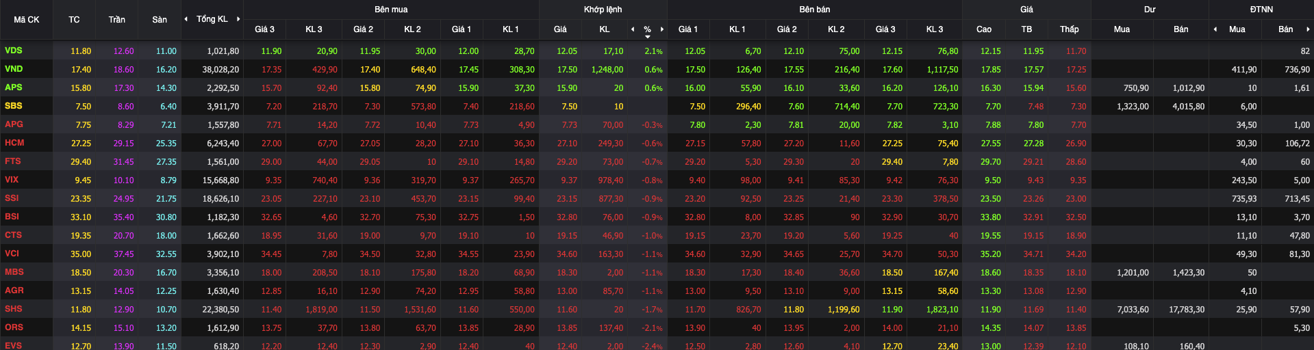The height and width of the screenshot is (350, 1314).
Task: Open the SBS stock symbol
Action: point(13,106)
